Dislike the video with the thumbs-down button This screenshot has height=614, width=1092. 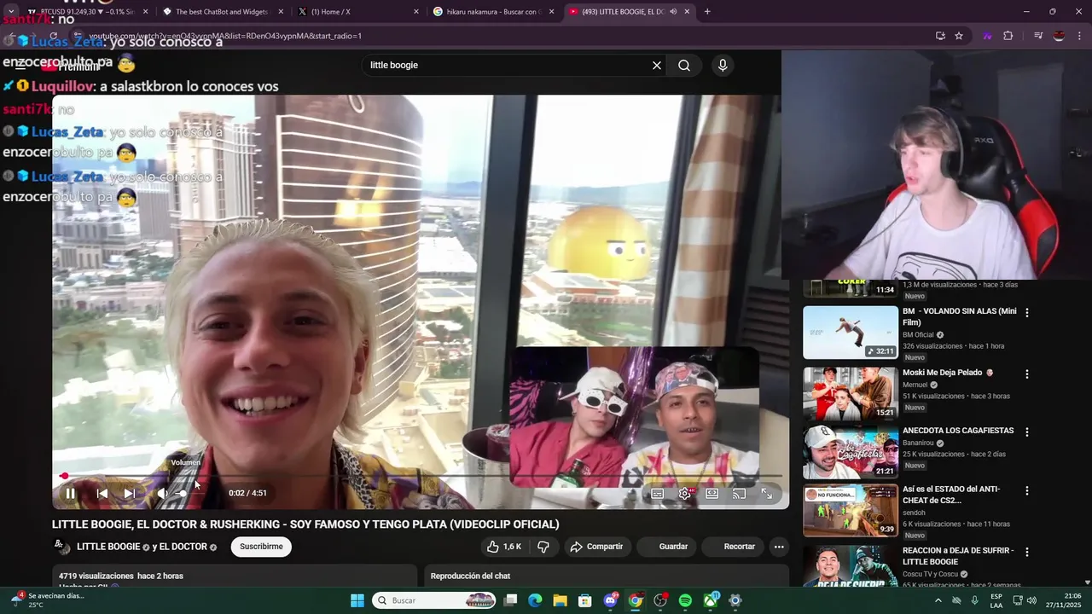[543, 547]
